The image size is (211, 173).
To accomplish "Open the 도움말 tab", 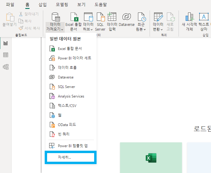I will pyautogui.click(x=101, y=4).
